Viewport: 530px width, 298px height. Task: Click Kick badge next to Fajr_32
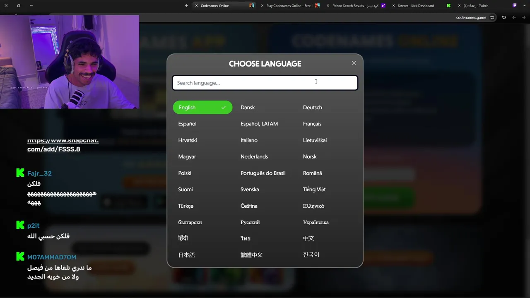[x=20, y=173]
